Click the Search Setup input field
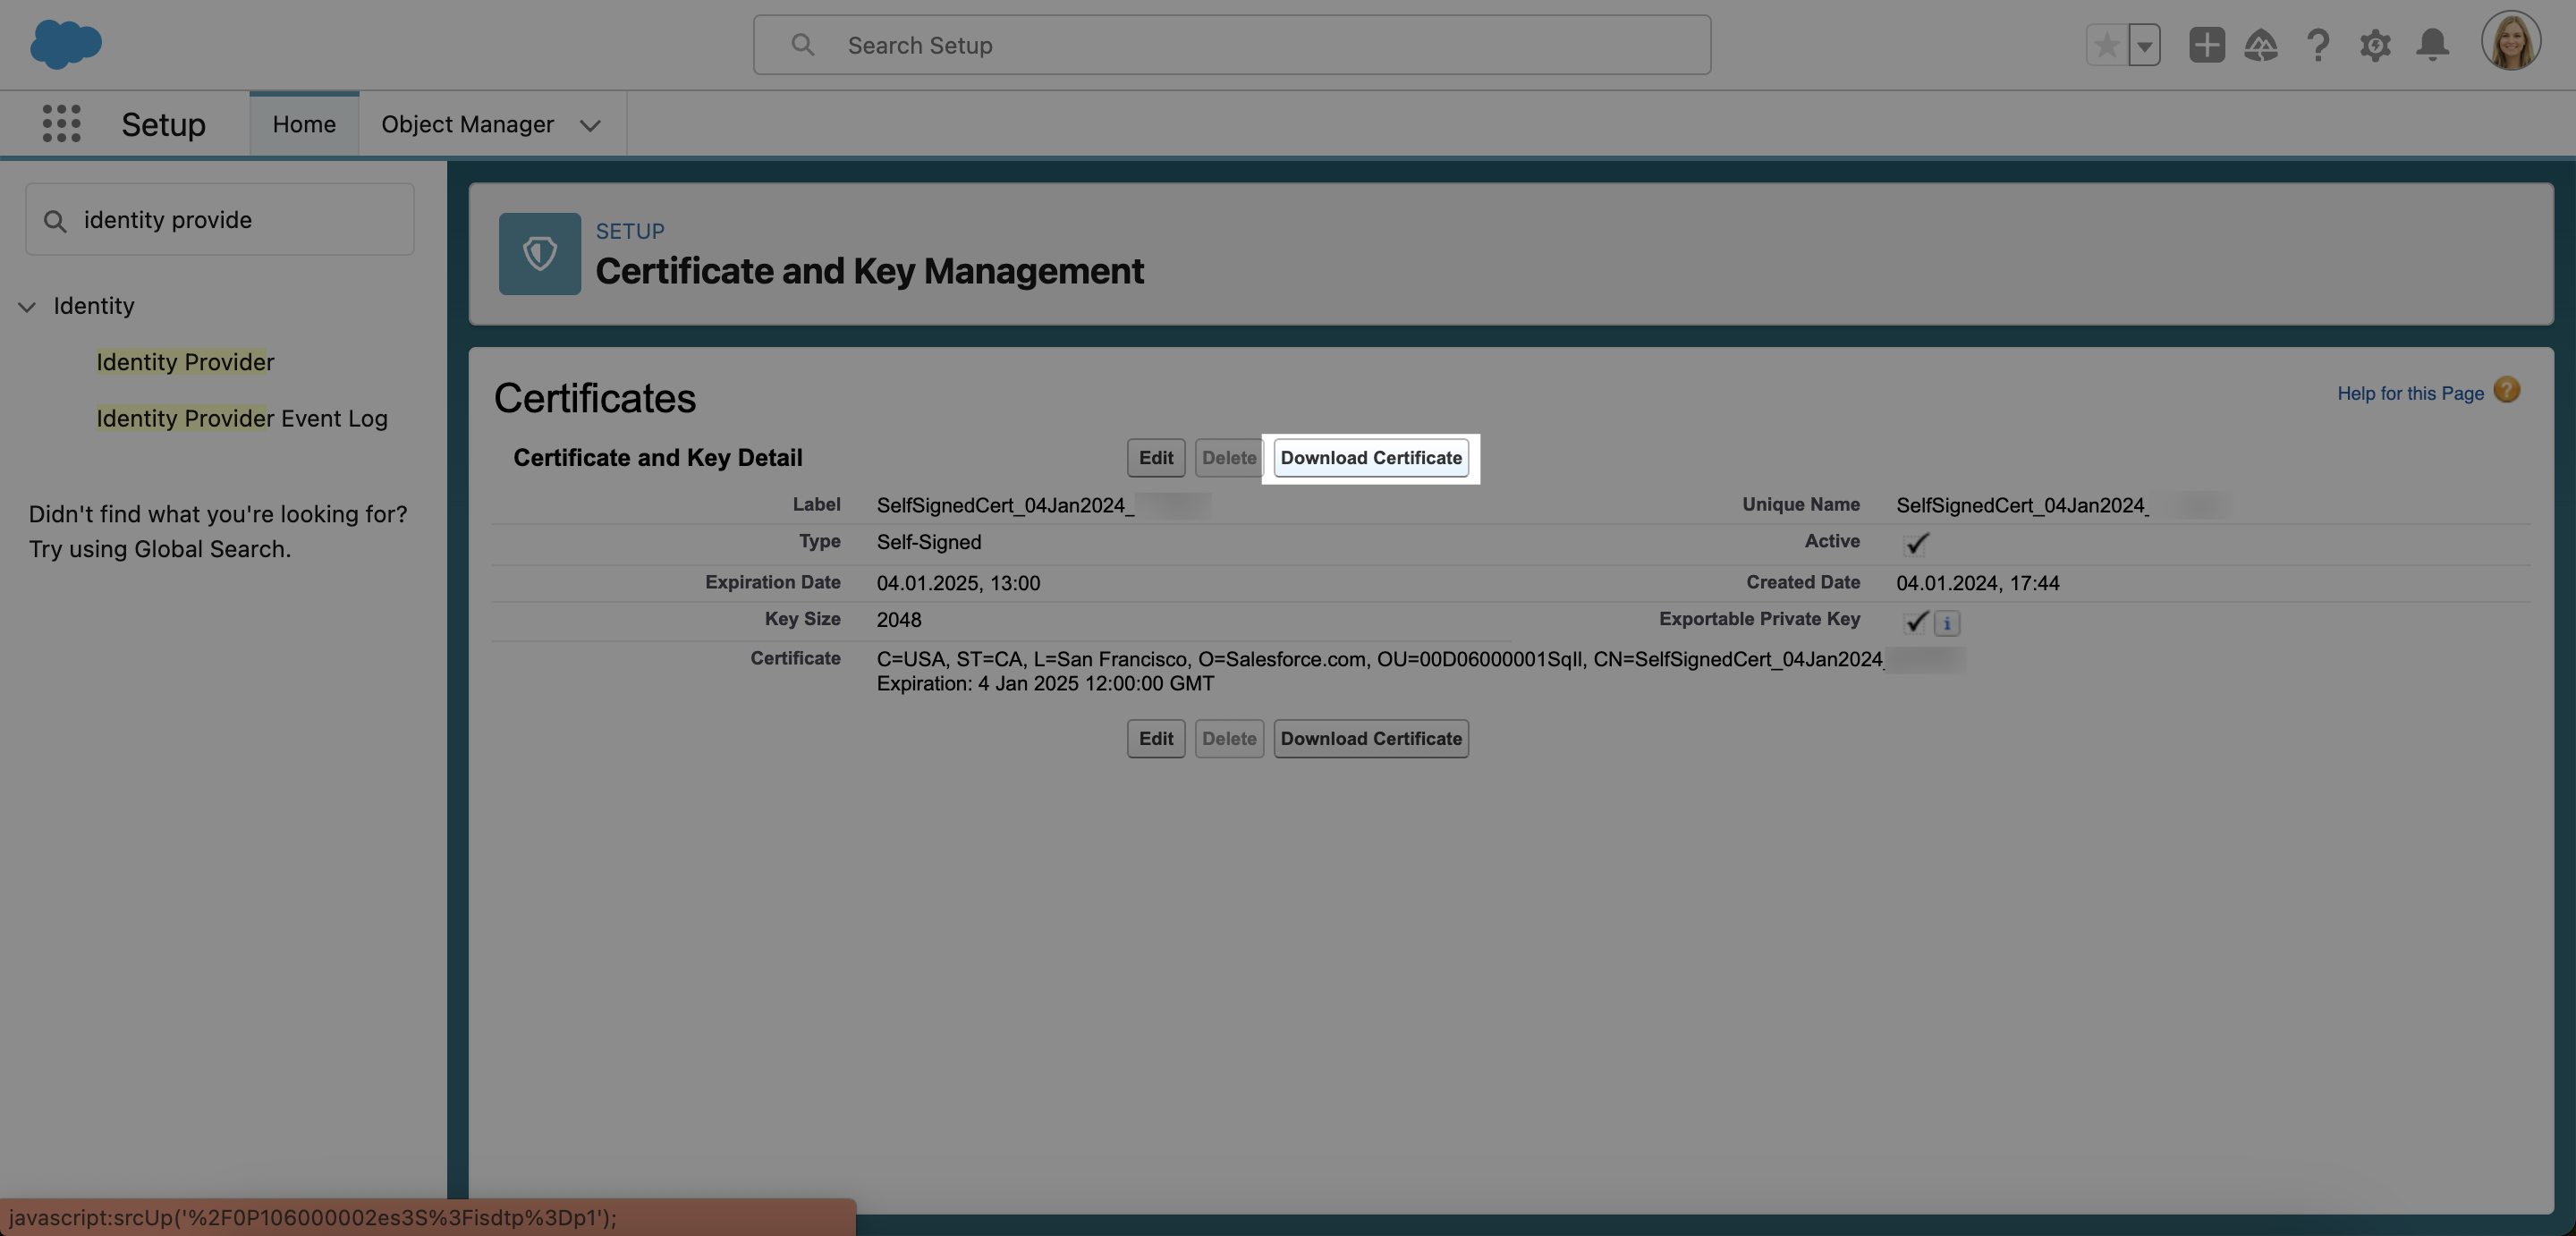Image resolution: width=2576 pixels, height=1236 pixels. (x=1230, y=45)
